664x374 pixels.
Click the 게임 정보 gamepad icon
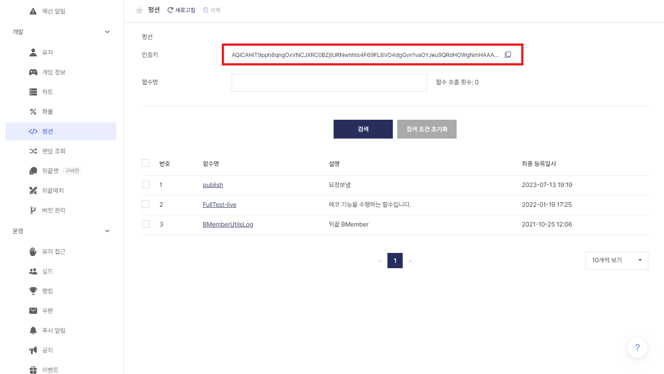pos(33,72)
